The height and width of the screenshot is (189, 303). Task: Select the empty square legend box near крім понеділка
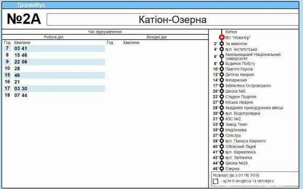point(215,182)
